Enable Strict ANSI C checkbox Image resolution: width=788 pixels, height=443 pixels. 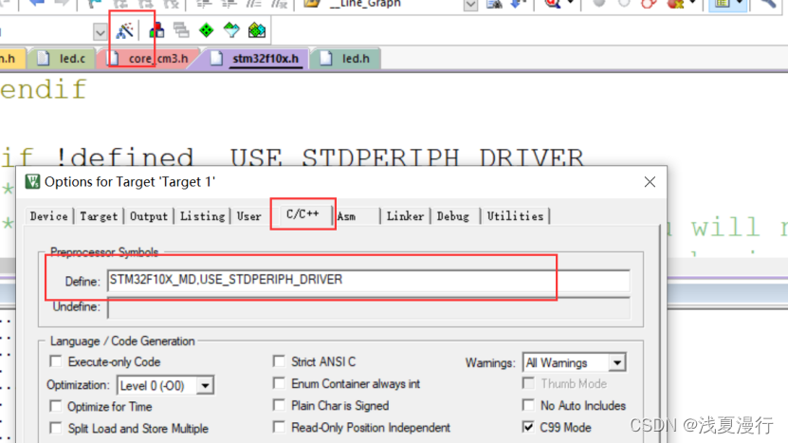coord(279,361)
